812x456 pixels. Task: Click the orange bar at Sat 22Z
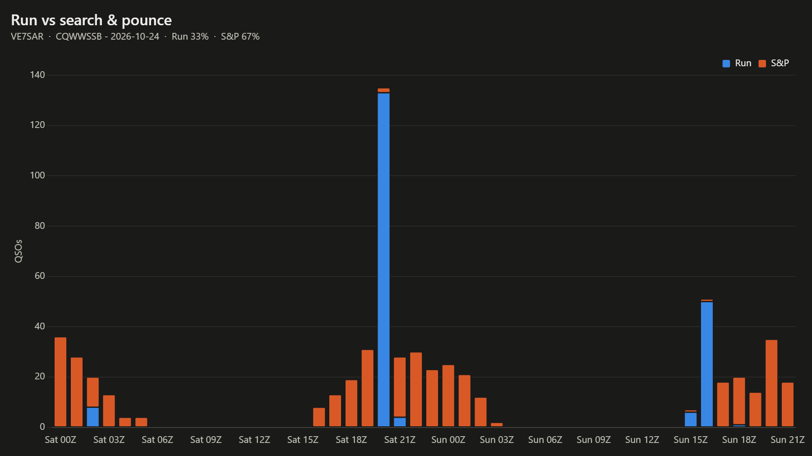(416, 389)
